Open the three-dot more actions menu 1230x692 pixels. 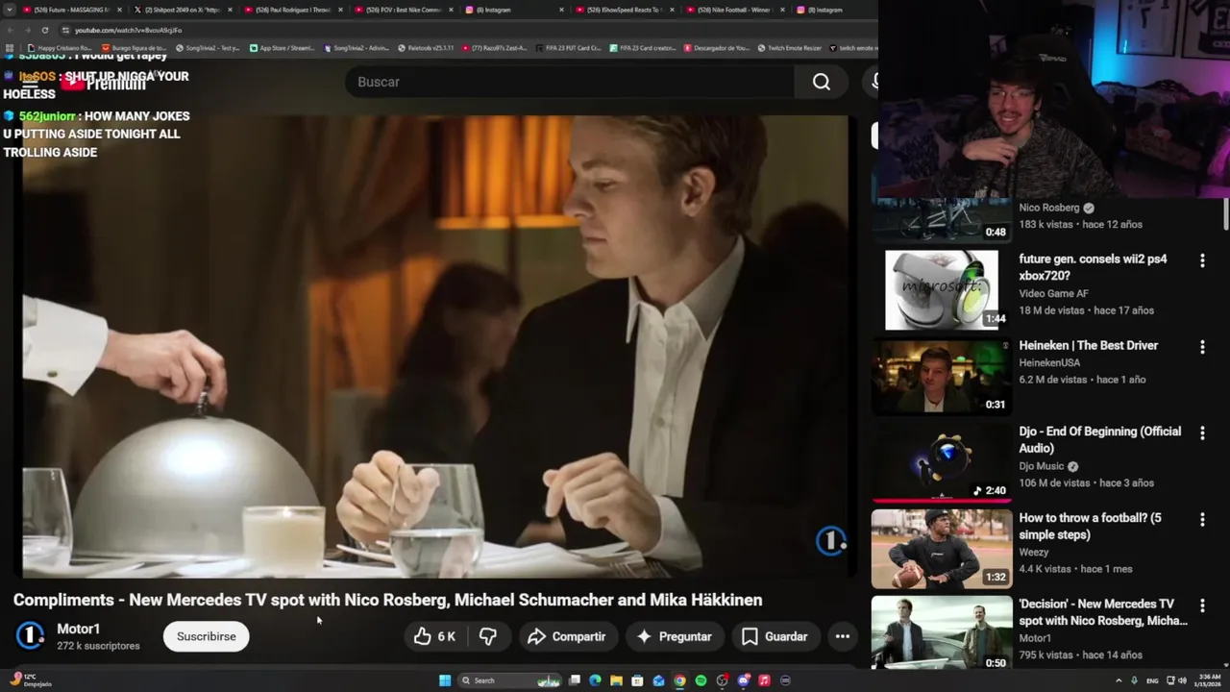[843, 636]
